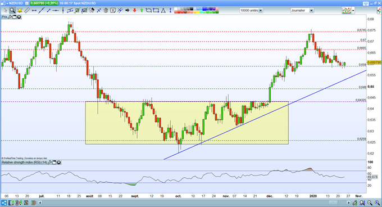Pick the short segment line tool
Viewport: 382px width, 207px height.
pos(49,11)
